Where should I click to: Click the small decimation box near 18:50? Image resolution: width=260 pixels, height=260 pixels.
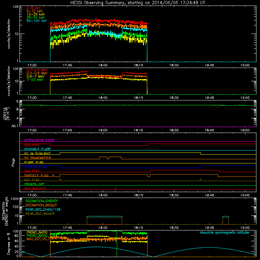click(x=226, y=220)
